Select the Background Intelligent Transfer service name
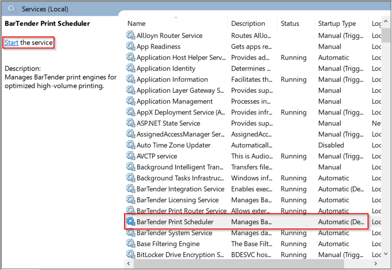 point(180,167)
